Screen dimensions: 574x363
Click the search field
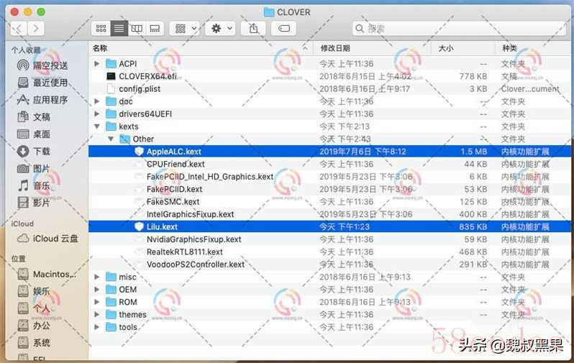459,29
